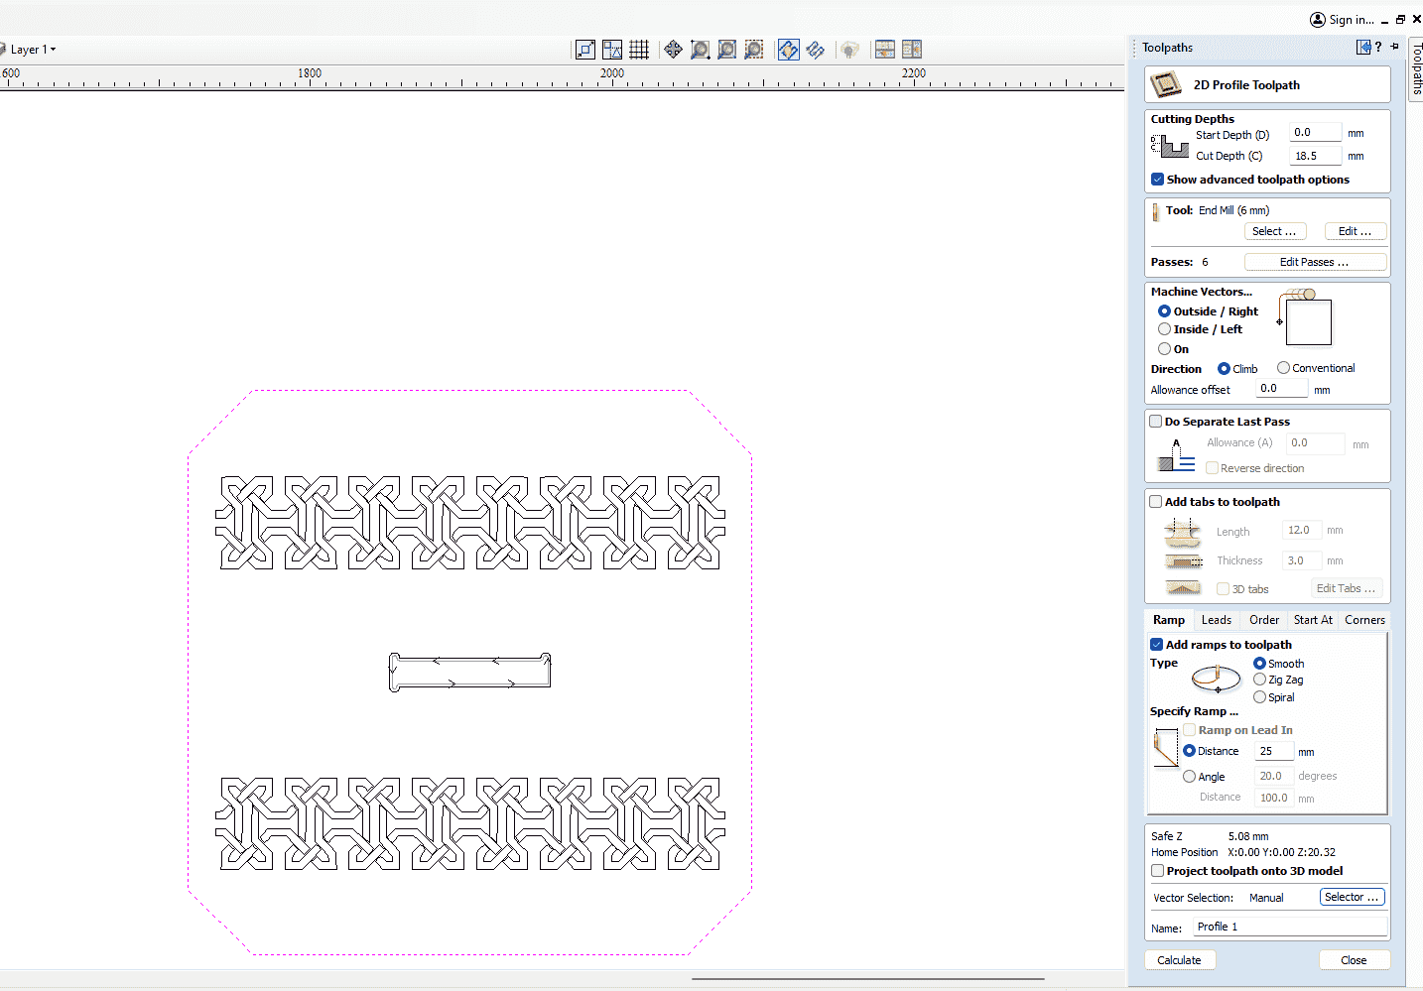Select the pan view (four-arrow) tool
The height and width of the screenshot is (991, 1423).
673,50
